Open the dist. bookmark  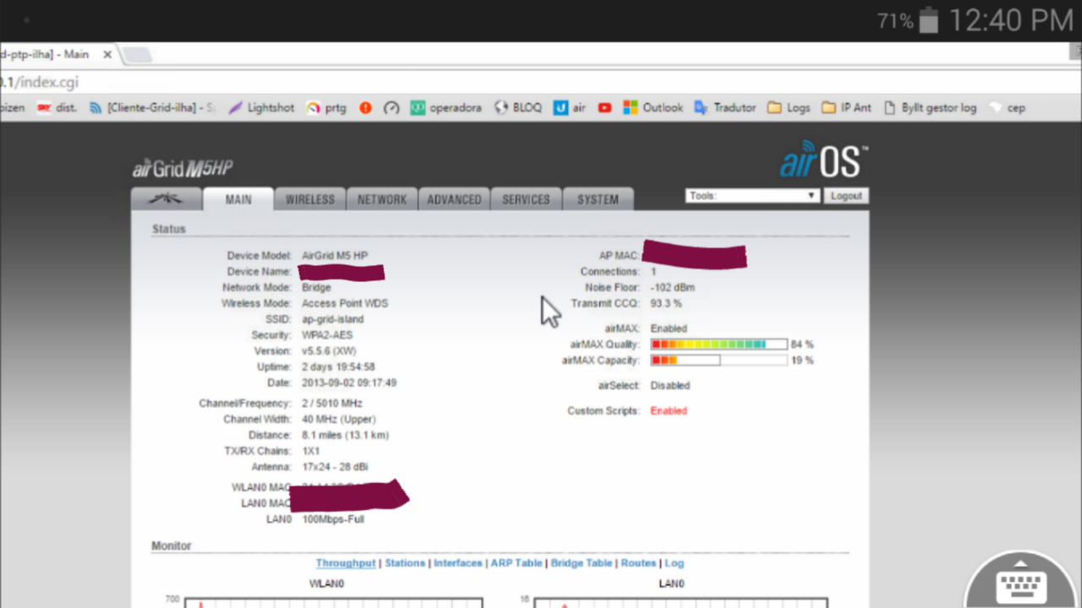[x=57, y=108]
